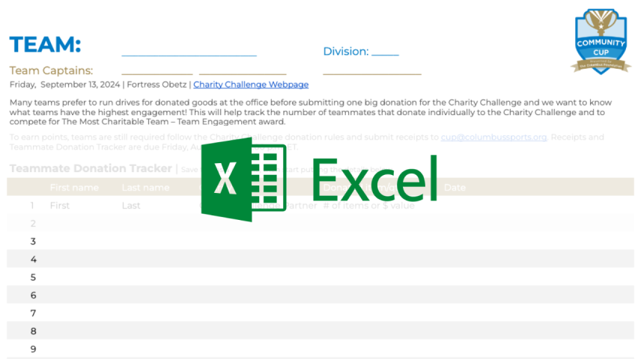Click the "Last name" column header
Viewport: 638px width, 359px height.
click(x=145, y=188)
